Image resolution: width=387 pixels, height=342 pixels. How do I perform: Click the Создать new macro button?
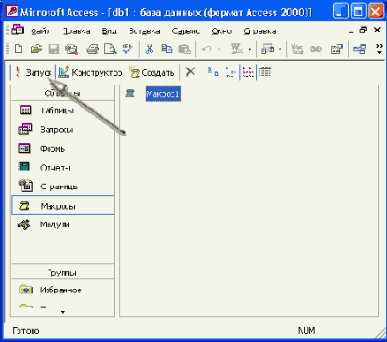pyautogui.click(x=152, y=72)
